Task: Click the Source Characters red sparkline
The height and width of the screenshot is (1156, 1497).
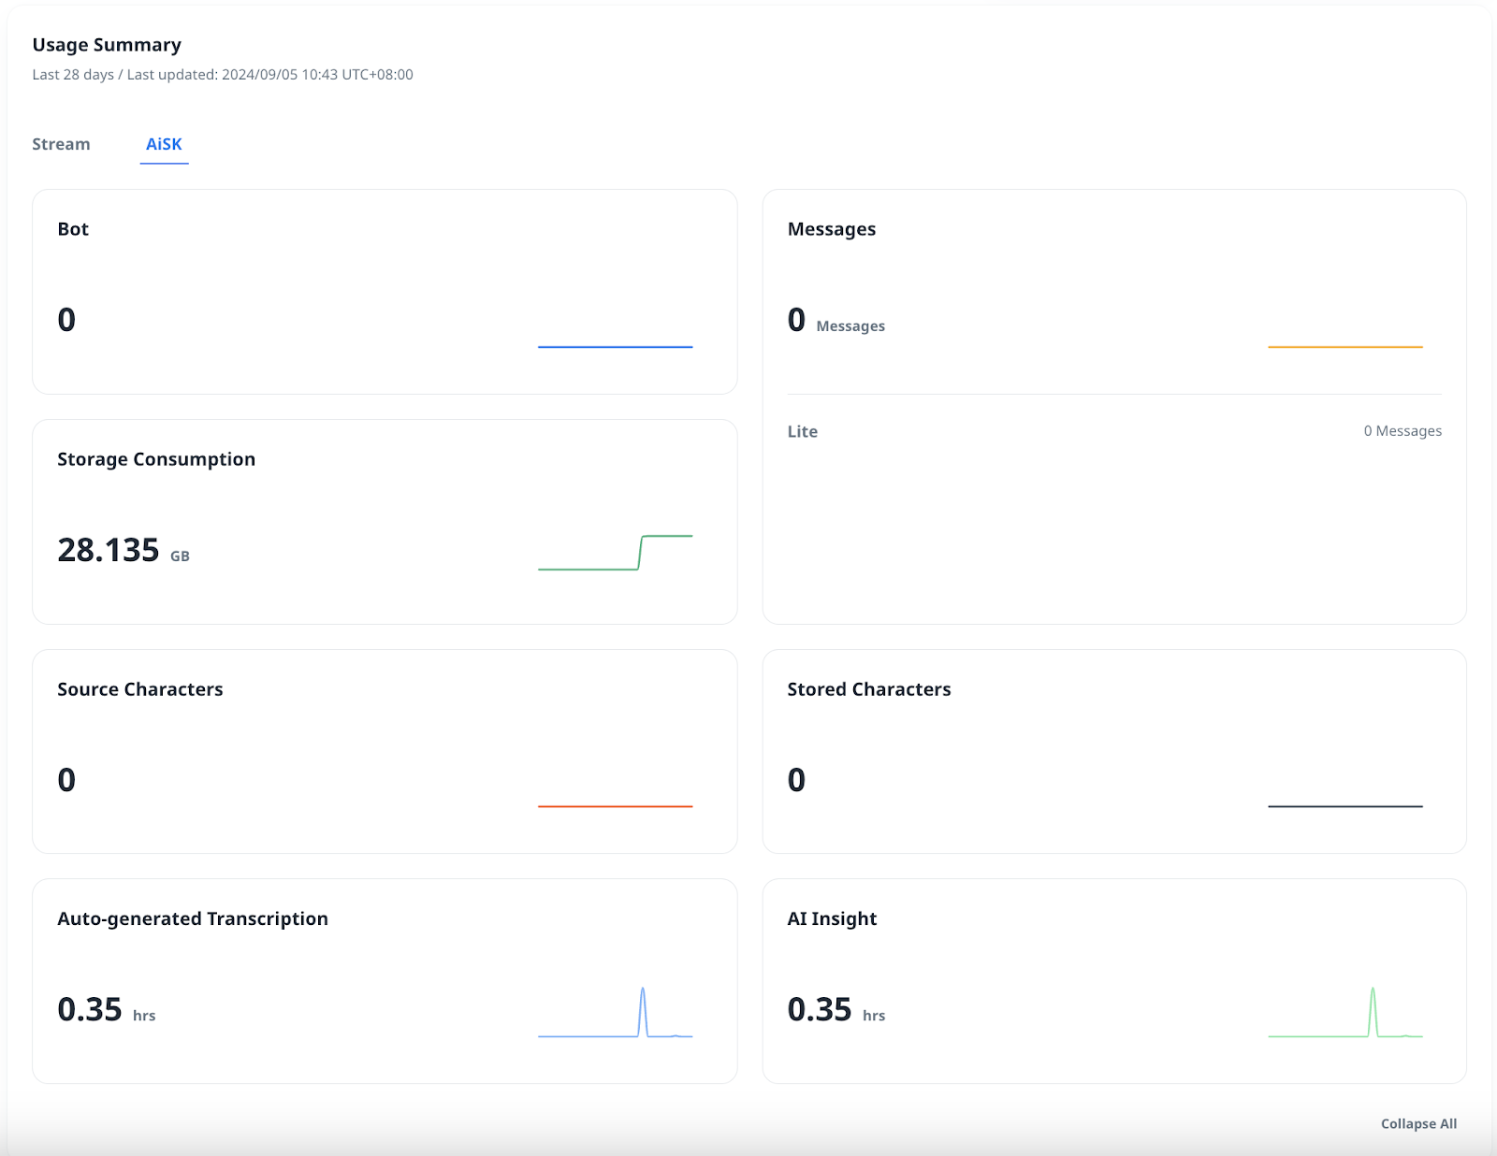Action: pyautogui.click(x=615, y=805)
